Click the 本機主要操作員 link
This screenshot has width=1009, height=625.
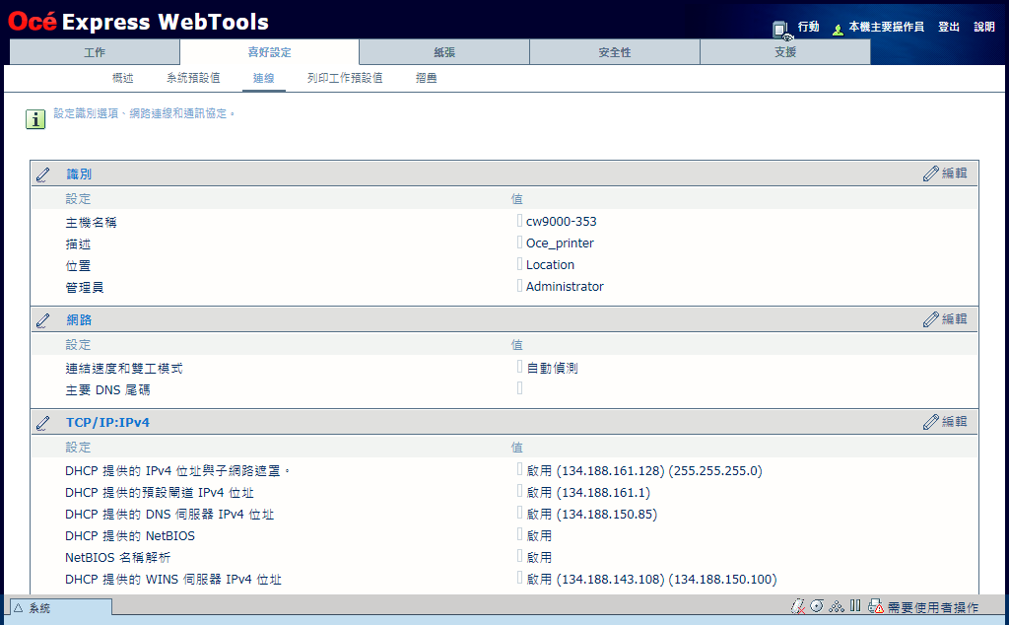click(x=886, y=27)
